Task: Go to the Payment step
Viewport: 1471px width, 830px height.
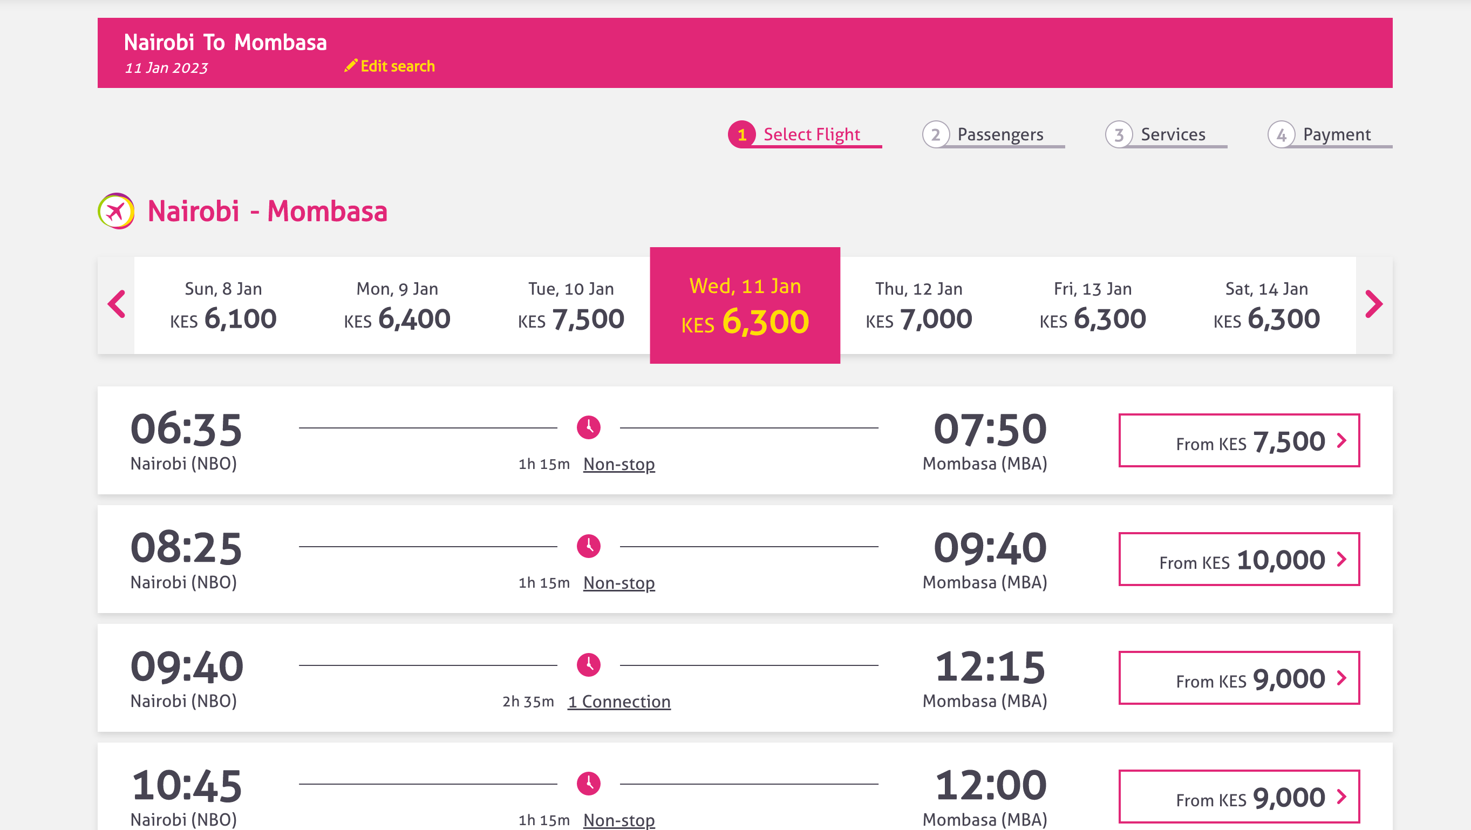Action: [x=1330, y=135]
